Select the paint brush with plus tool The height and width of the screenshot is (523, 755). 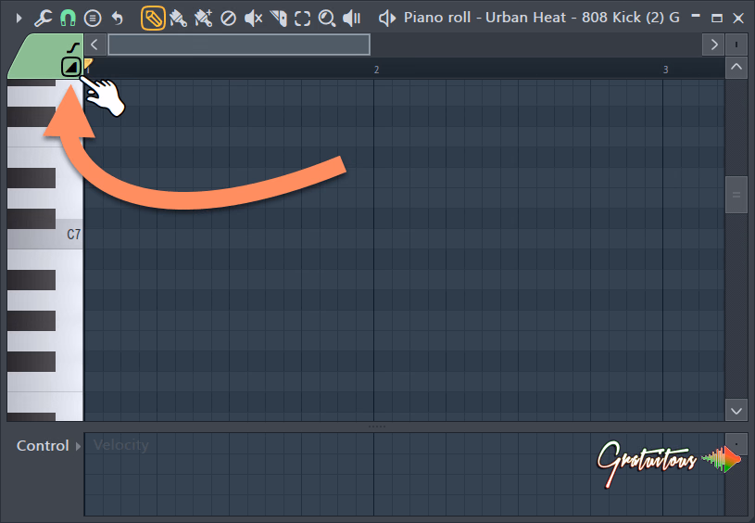(x=203, y=19)
